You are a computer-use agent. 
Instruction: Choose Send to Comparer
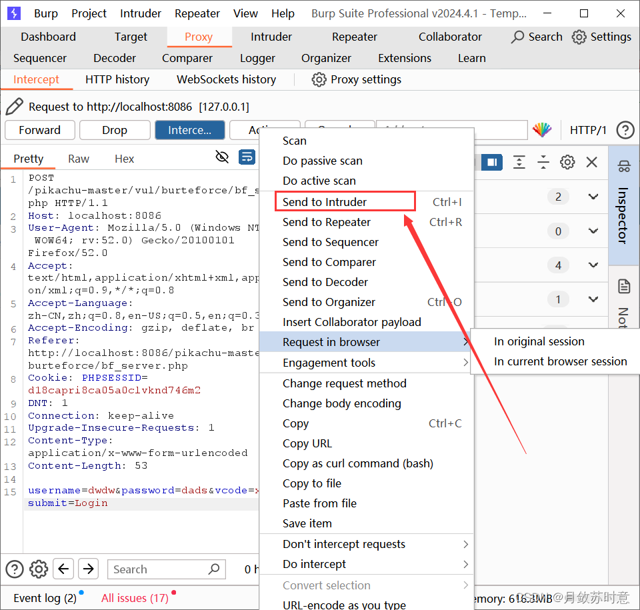point(367,262)
